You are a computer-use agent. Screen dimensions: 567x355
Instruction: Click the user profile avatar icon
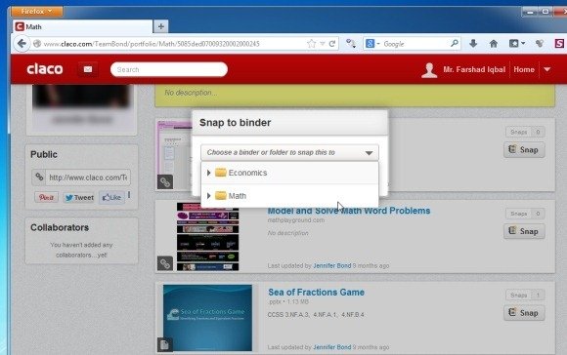click(x=429, y=70)
